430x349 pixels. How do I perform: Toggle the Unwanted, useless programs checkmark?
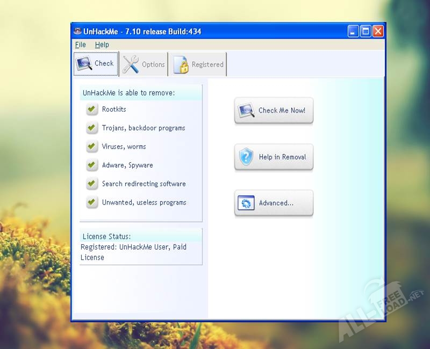coord(91,202)
